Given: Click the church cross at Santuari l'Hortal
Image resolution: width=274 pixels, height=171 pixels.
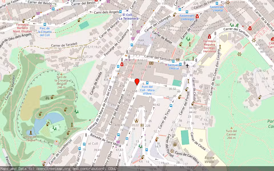Looking at the screenshot, I should coord(187,66).
